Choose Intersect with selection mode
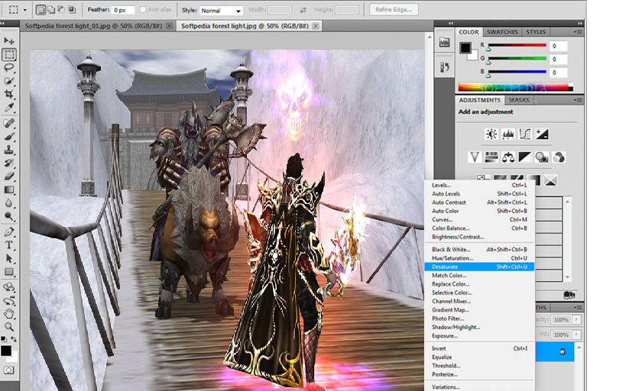Viewport: 626px width, 391px height. point(71,10)
